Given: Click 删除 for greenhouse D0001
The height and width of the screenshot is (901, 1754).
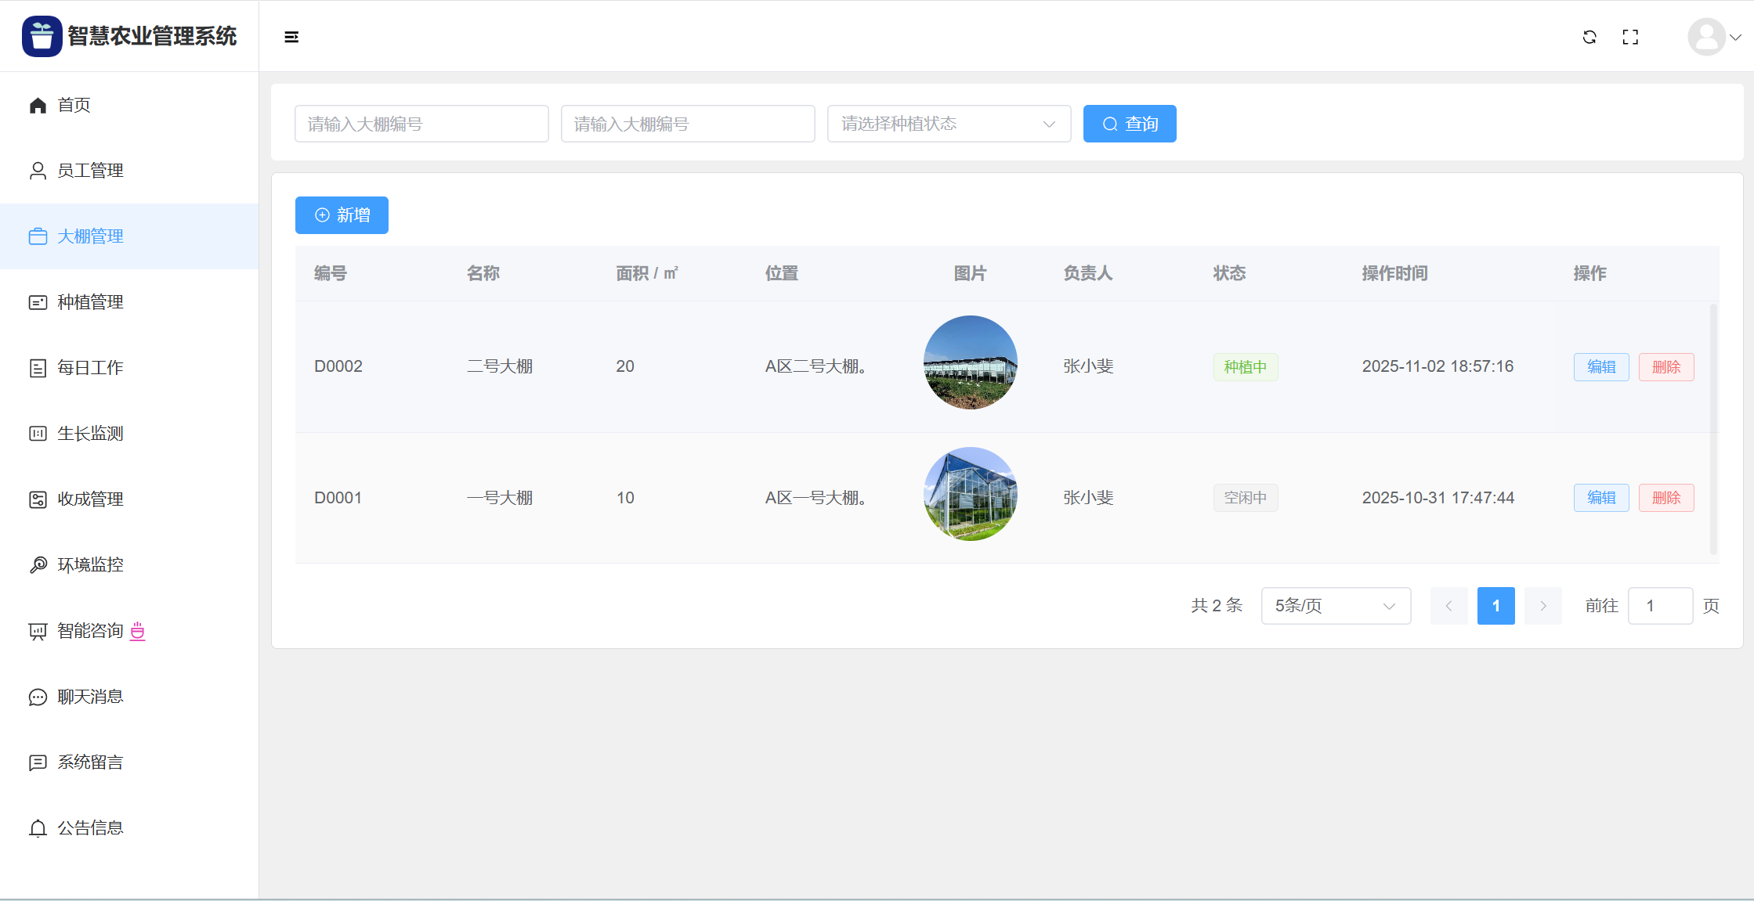Looking at the screenshot, I should click(x=1665, y=498).
